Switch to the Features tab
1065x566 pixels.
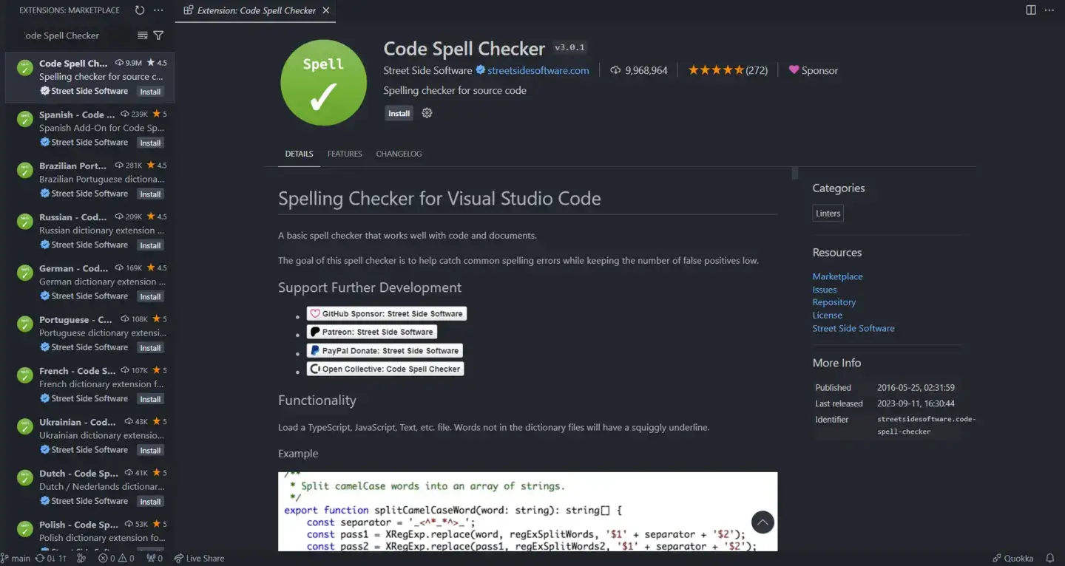(345, 154)
